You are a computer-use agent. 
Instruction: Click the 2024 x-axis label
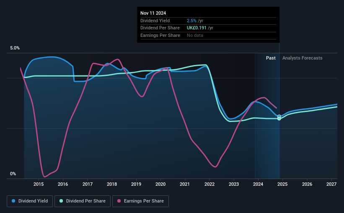[258, 184]
